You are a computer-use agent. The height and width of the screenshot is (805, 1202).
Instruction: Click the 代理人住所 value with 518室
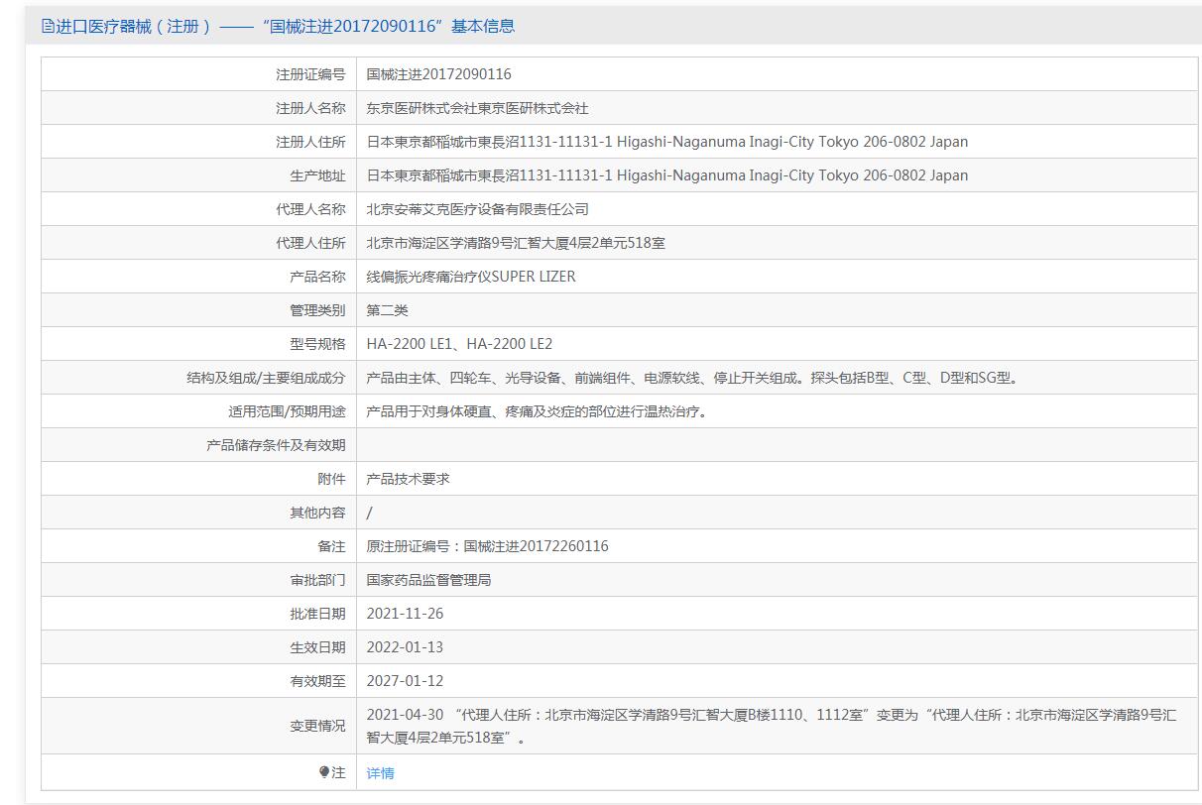516,243
